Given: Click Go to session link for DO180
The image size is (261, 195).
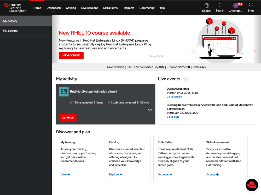Looking at the screenshot, I should coord(174,97).
